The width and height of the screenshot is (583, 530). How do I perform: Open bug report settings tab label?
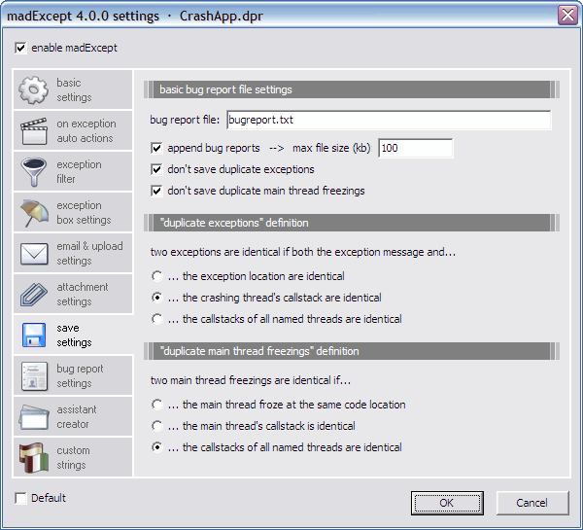[x=80, y=376]
